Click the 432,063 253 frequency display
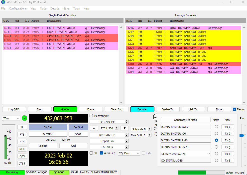The image size is (247, 175). 58,118
